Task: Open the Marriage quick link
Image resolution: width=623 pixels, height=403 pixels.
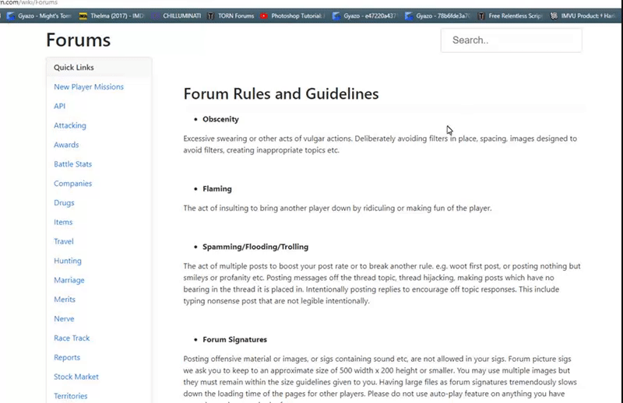Action: [69, 280]
